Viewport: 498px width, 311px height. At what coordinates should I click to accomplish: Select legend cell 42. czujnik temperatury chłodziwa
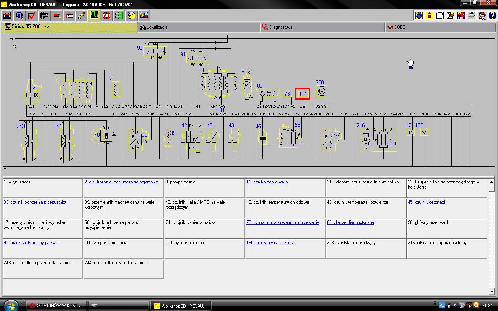pyautogui.click(x=286, y=208)
